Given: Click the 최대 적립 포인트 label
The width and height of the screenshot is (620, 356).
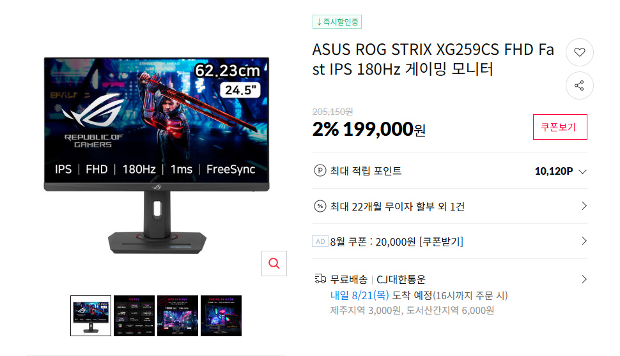Looking at the screenshot, I should click(x=366, y=171).
